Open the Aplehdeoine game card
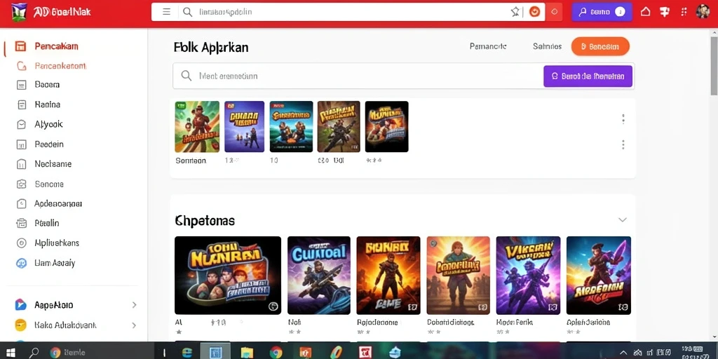 click(x=599, y=275)
